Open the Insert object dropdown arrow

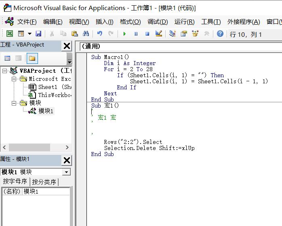[x=29, y=34]
